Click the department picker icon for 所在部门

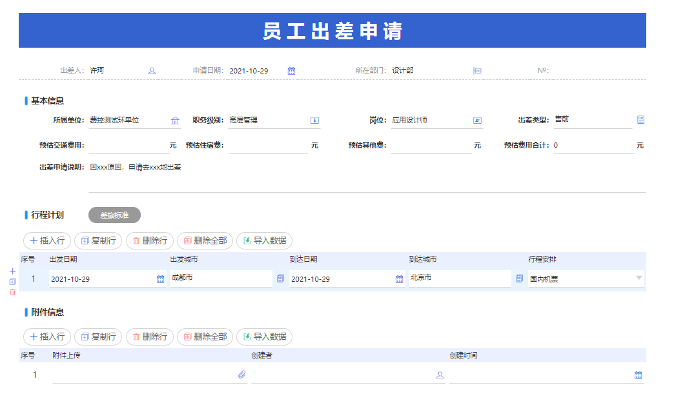477,71
